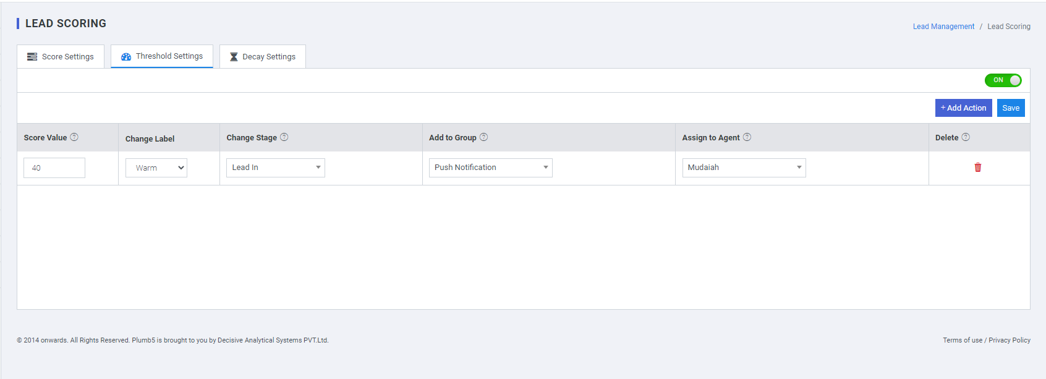Click help icon next to Change Stage
Screen dimensions: 1046x379
coord(284,137)
